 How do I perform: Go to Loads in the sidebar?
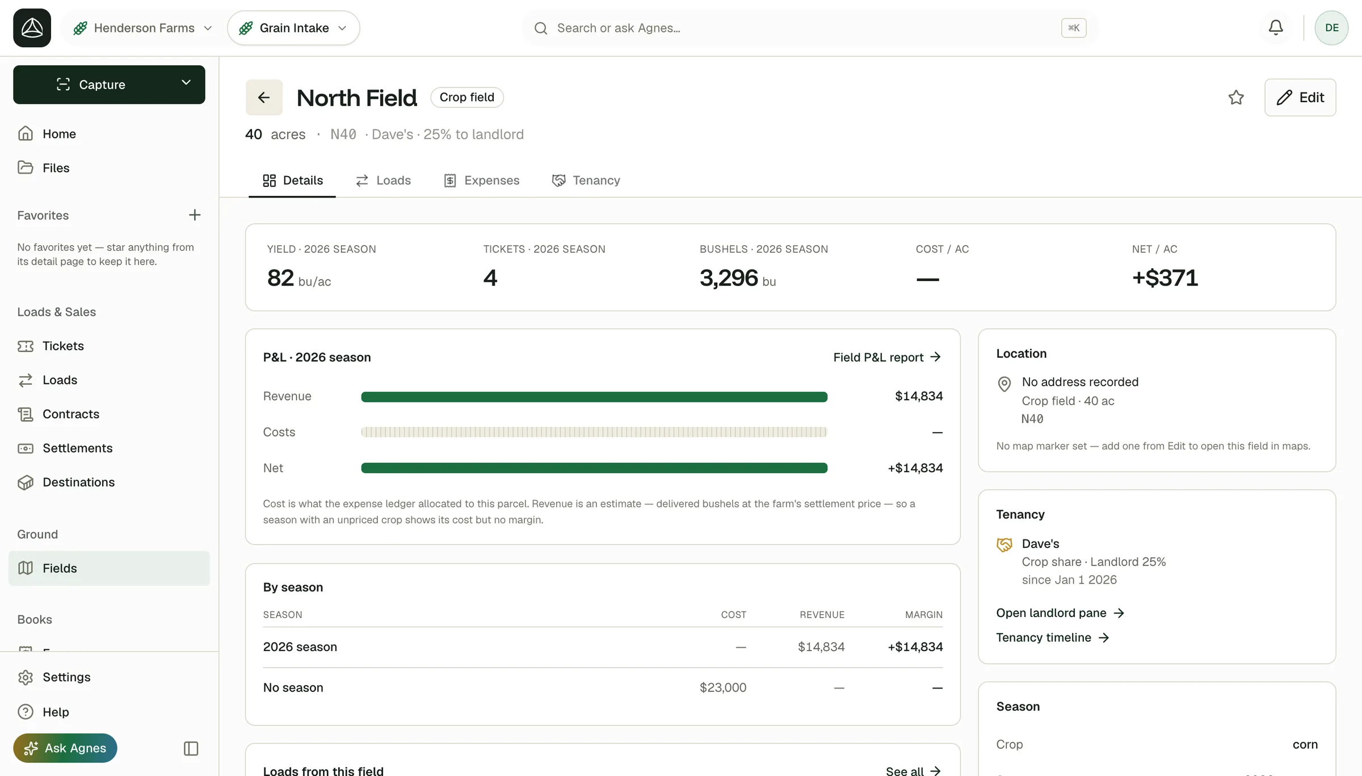[109, 380]
